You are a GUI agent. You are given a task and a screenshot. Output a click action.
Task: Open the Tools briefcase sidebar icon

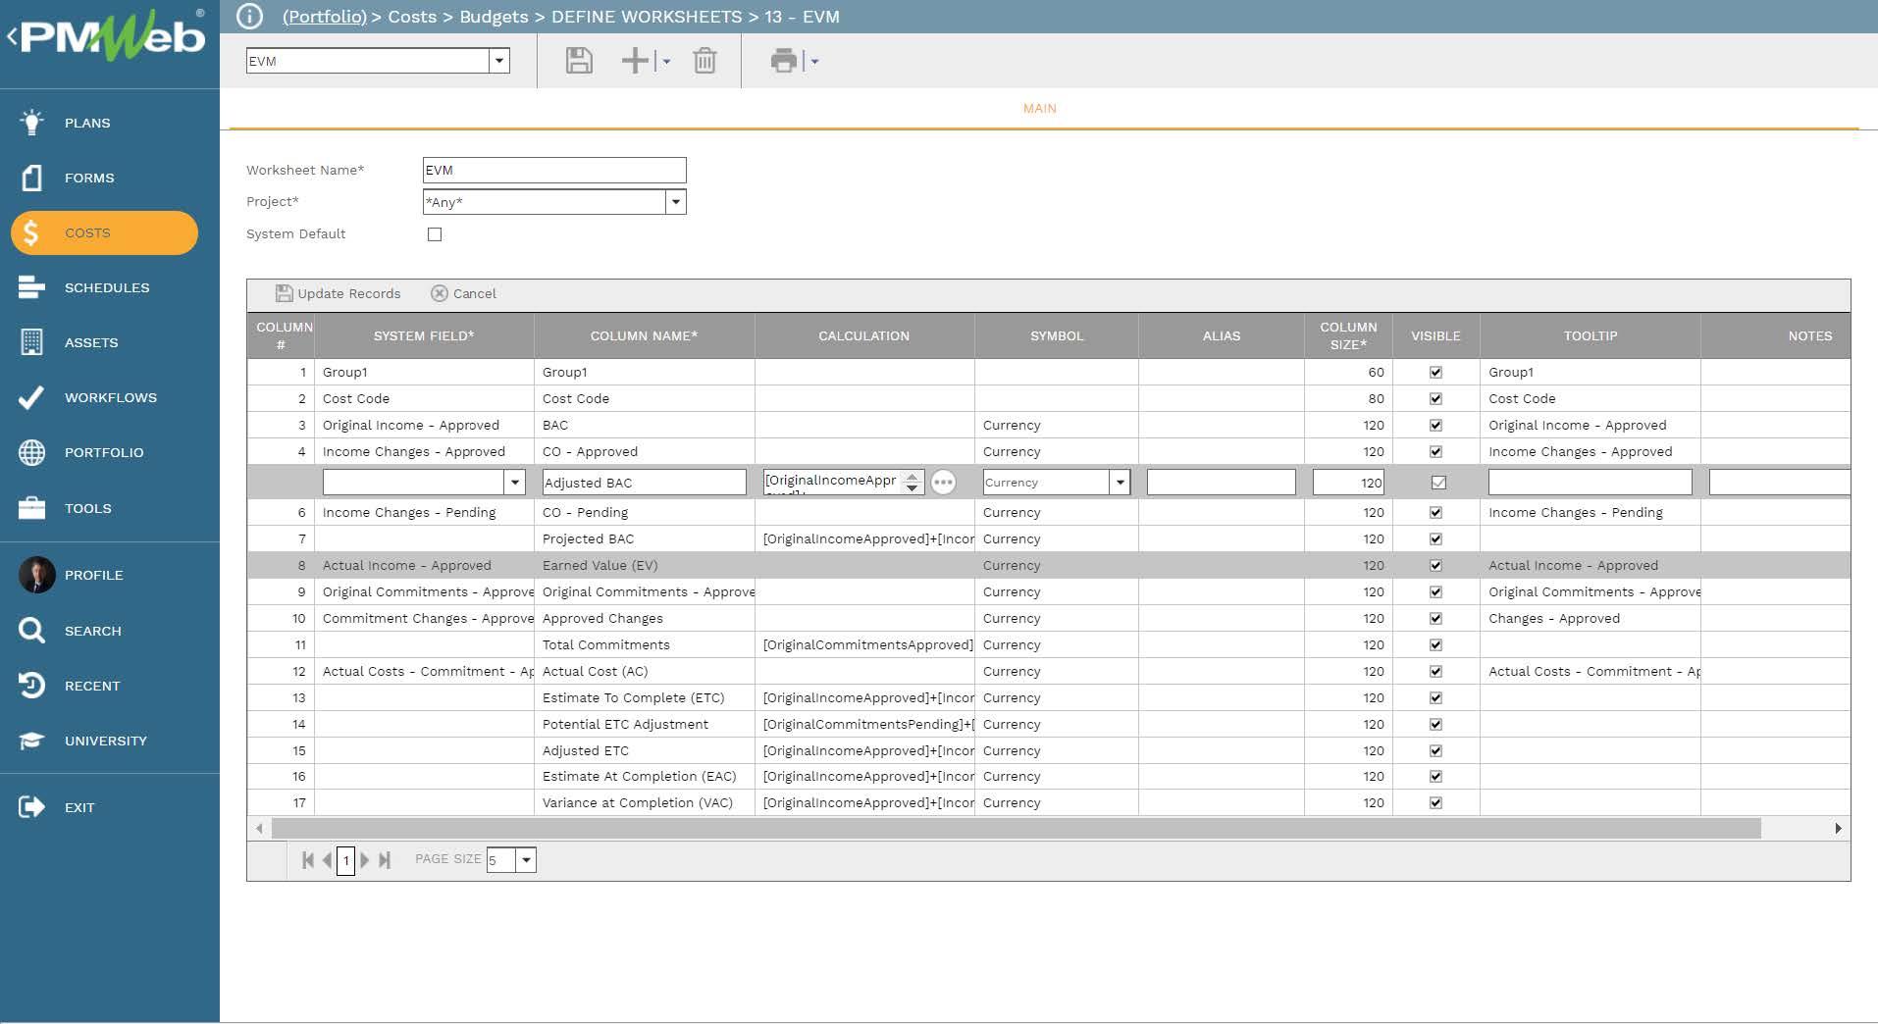coord(31,508)
